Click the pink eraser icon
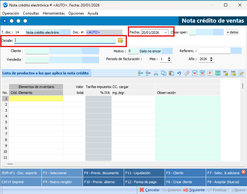Viewport: 247px width, 194px height. (x=187, y=73)
